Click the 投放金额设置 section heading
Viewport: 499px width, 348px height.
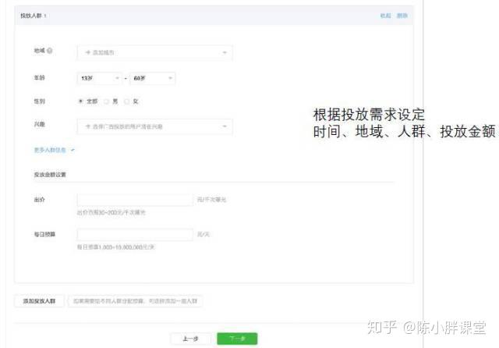50,175
